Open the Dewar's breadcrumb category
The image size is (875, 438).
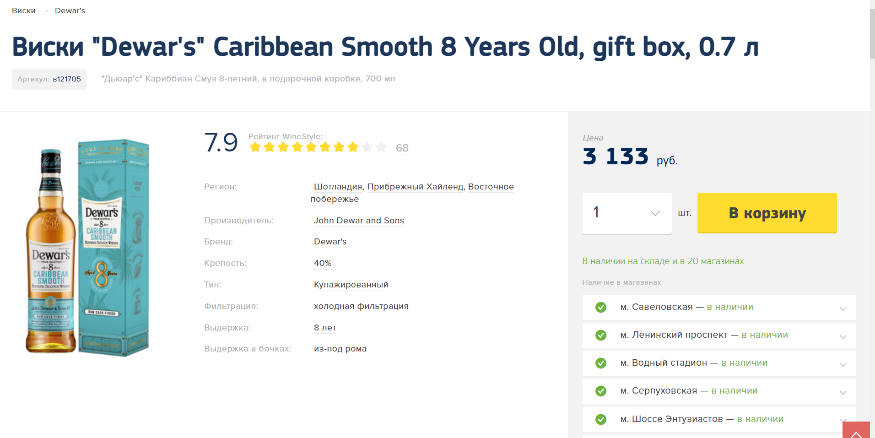point(70,11)
